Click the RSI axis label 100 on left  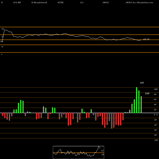point(3,29)
